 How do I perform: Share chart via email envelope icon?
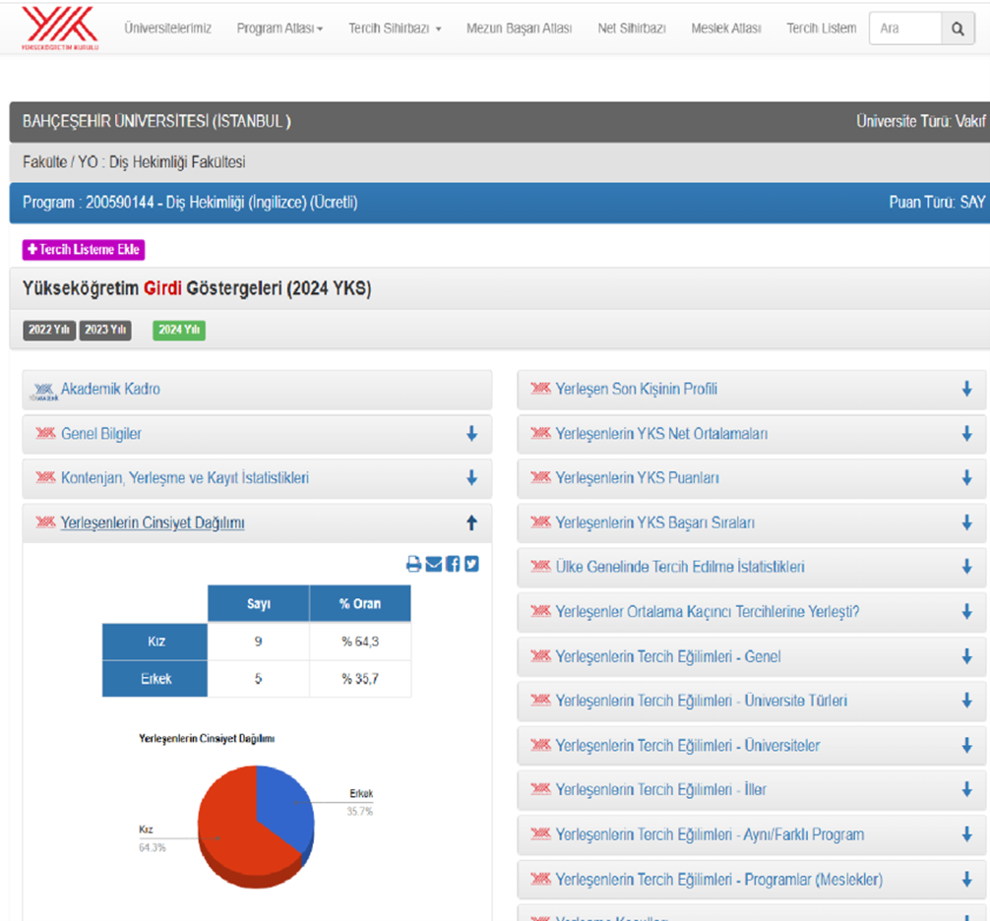coord(434,564)
